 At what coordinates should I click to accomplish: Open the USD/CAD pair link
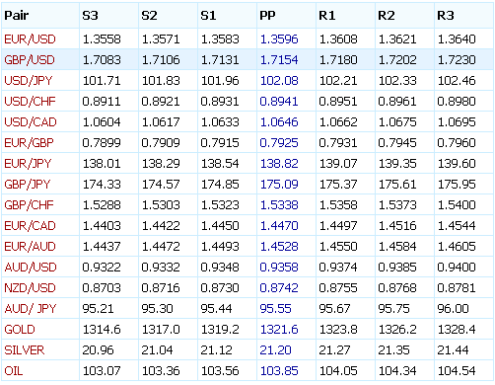(x=31, y=122)
